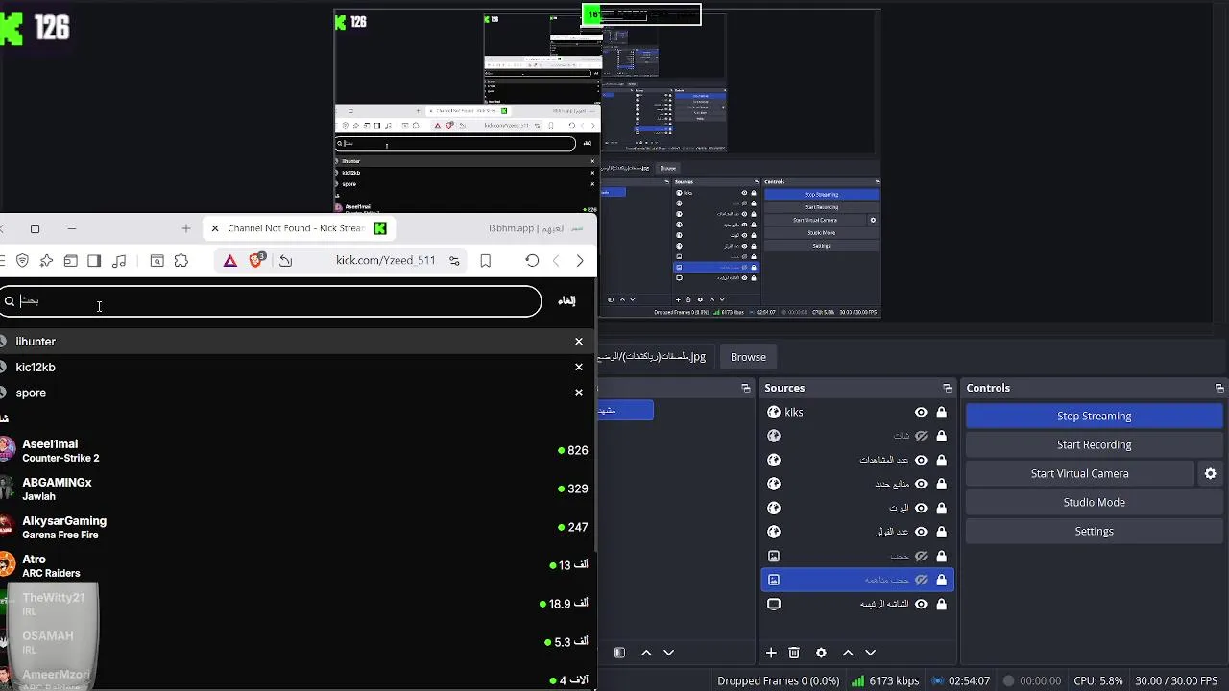Viewport: 1229px width, 691px height.
Task: Open Leo AI sparkle icon in browser toolbar
Action: 46,261
